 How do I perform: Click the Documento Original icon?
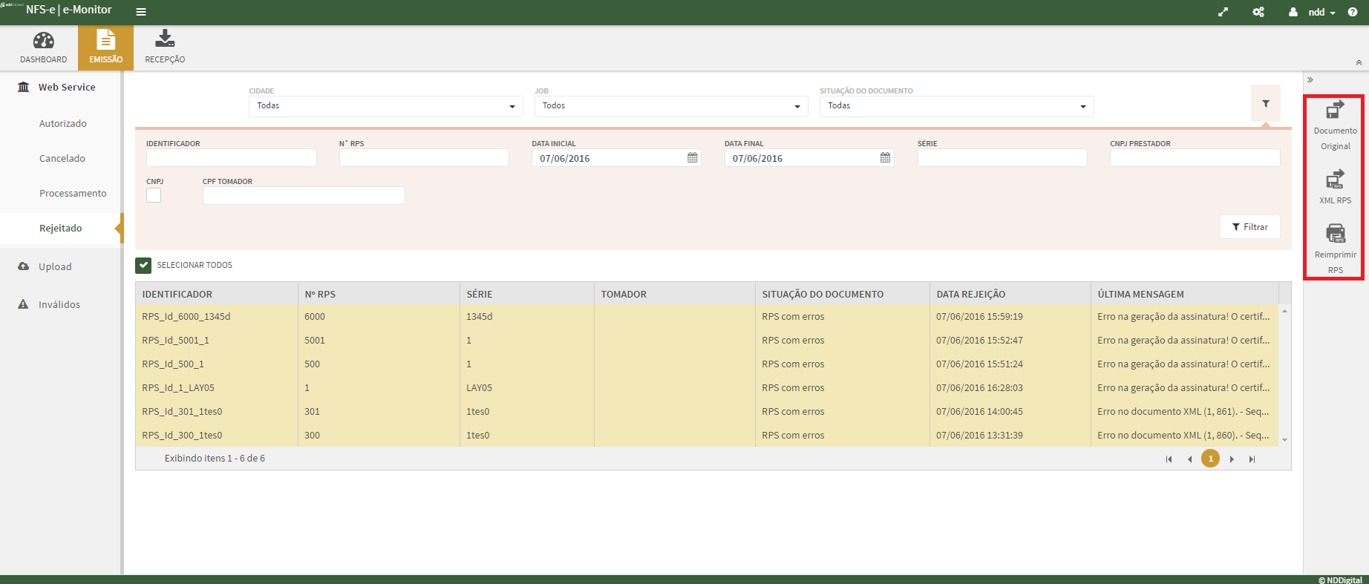[1335, 111]
